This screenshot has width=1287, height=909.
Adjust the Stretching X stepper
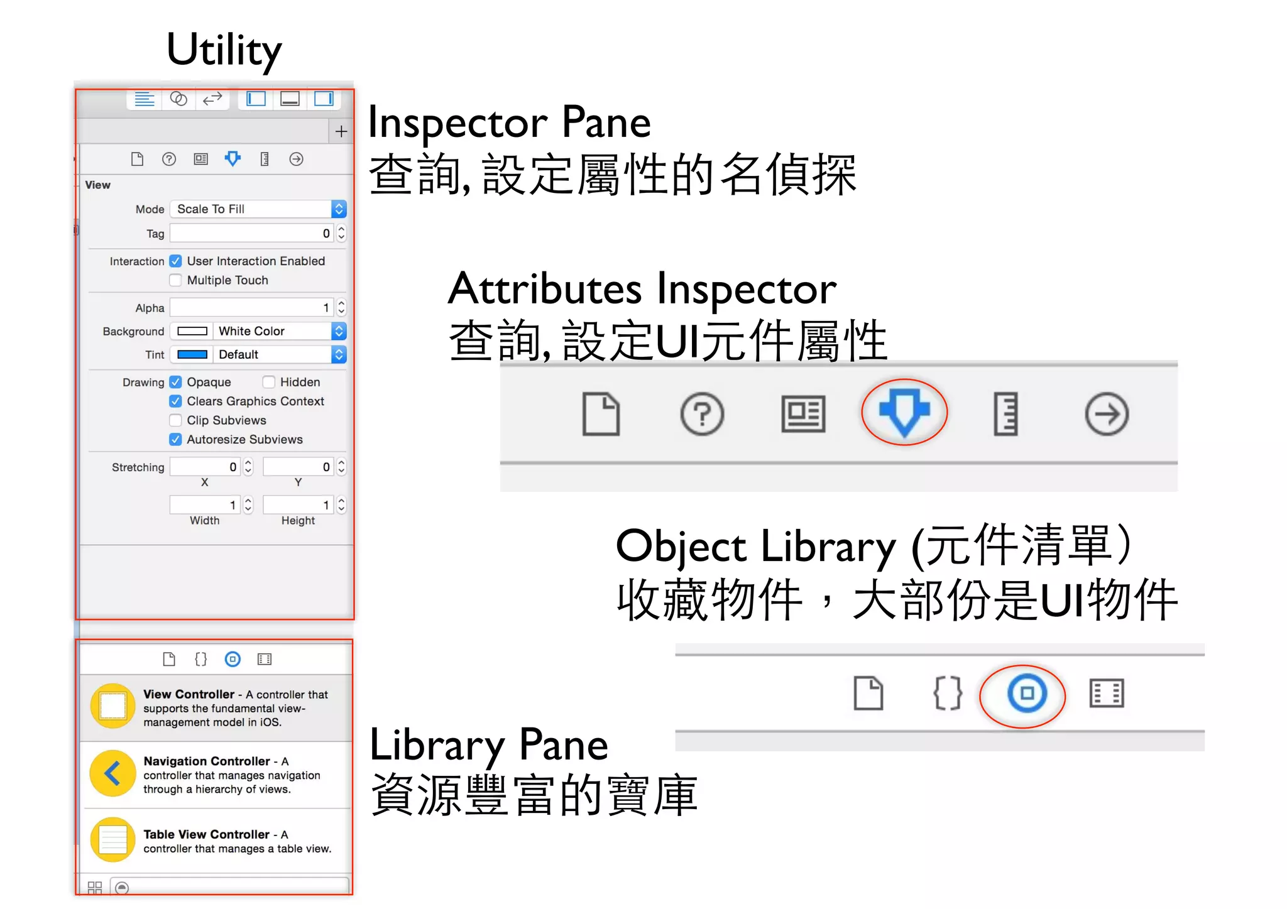pos(248,467)
